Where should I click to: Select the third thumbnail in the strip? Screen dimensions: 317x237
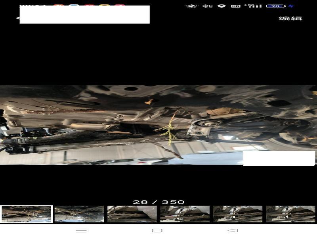click(132, 214)
